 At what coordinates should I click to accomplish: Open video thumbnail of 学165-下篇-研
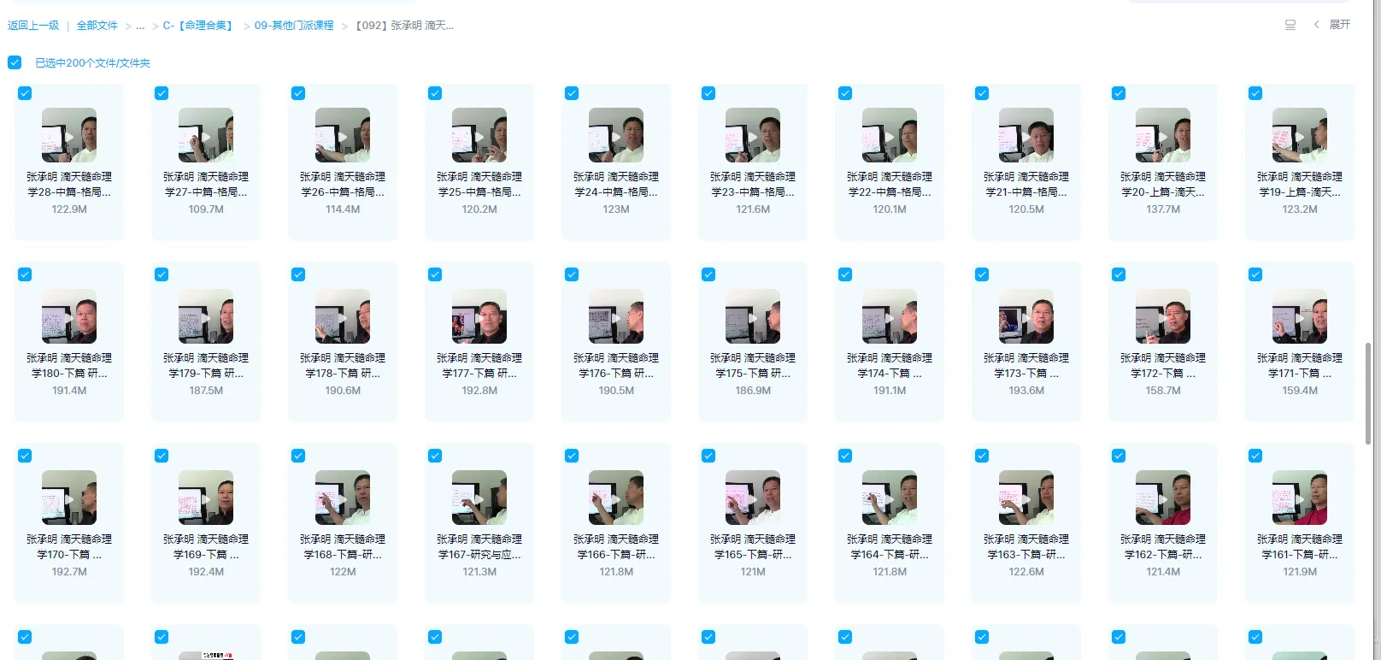point(753,498)
